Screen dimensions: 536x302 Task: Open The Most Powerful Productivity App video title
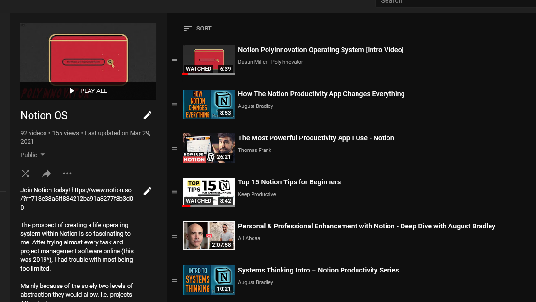tap(316, 138)
